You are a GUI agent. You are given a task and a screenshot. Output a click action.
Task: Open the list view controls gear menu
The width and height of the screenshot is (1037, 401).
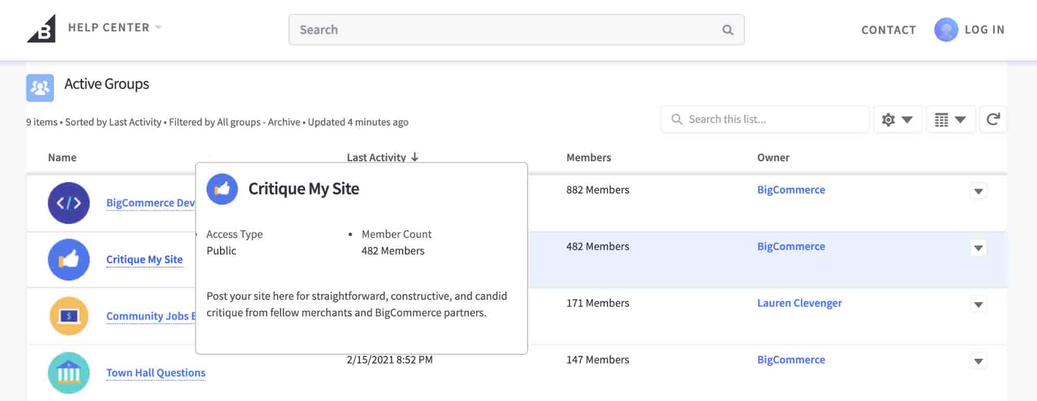pos(897,120)
